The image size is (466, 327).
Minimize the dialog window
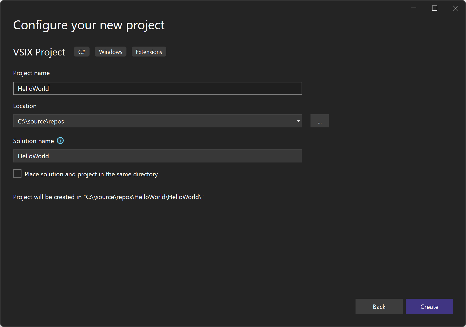[414, 8]
